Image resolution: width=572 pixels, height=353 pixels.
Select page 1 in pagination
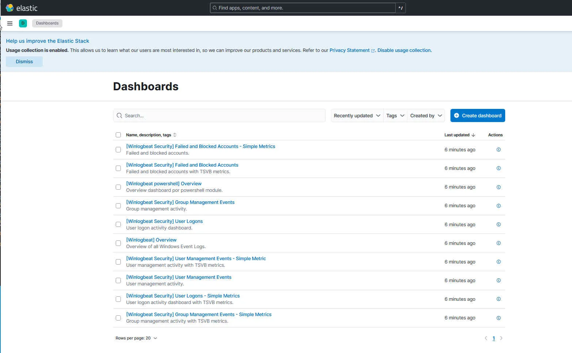click(494, 338)
